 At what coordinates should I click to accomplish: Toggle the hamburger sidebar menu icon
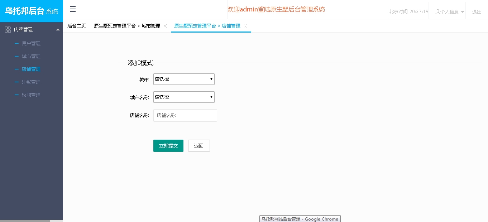point(73,9)
